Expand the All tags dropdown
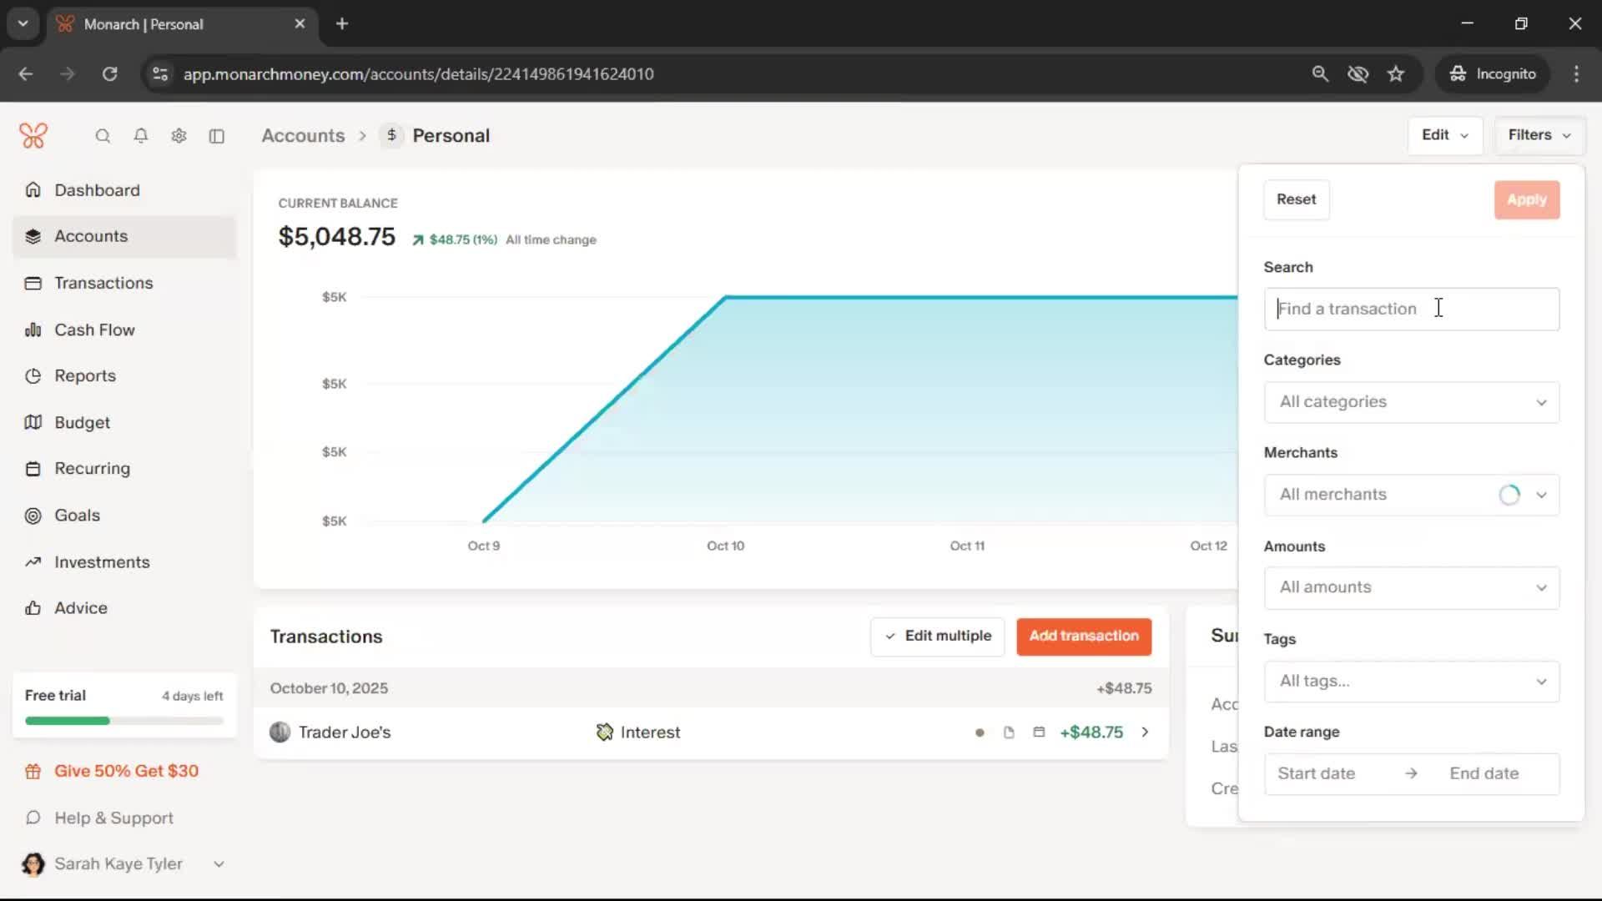The width and height of the screenshot is (1602, 901). click(x=1411, y=681)
